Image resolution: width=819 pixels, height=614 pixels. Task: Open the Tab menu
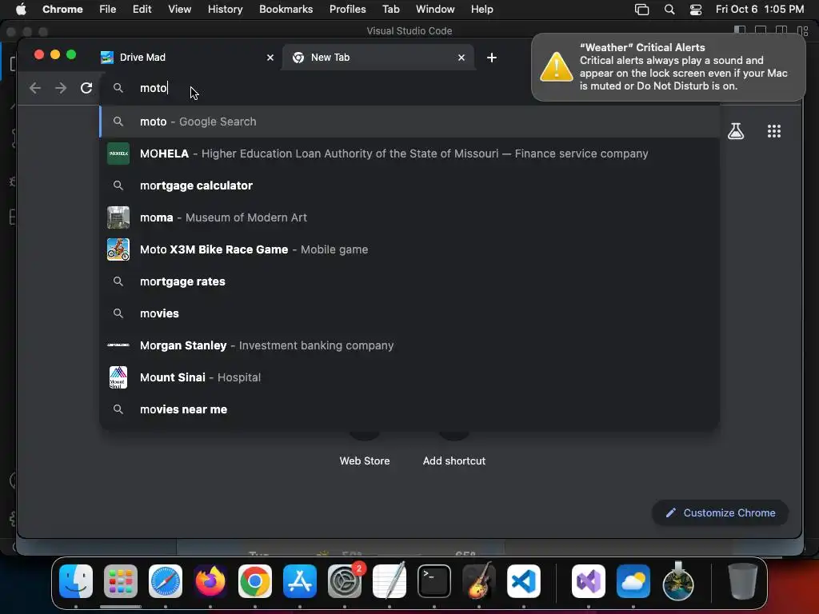(x=390, y=9)
